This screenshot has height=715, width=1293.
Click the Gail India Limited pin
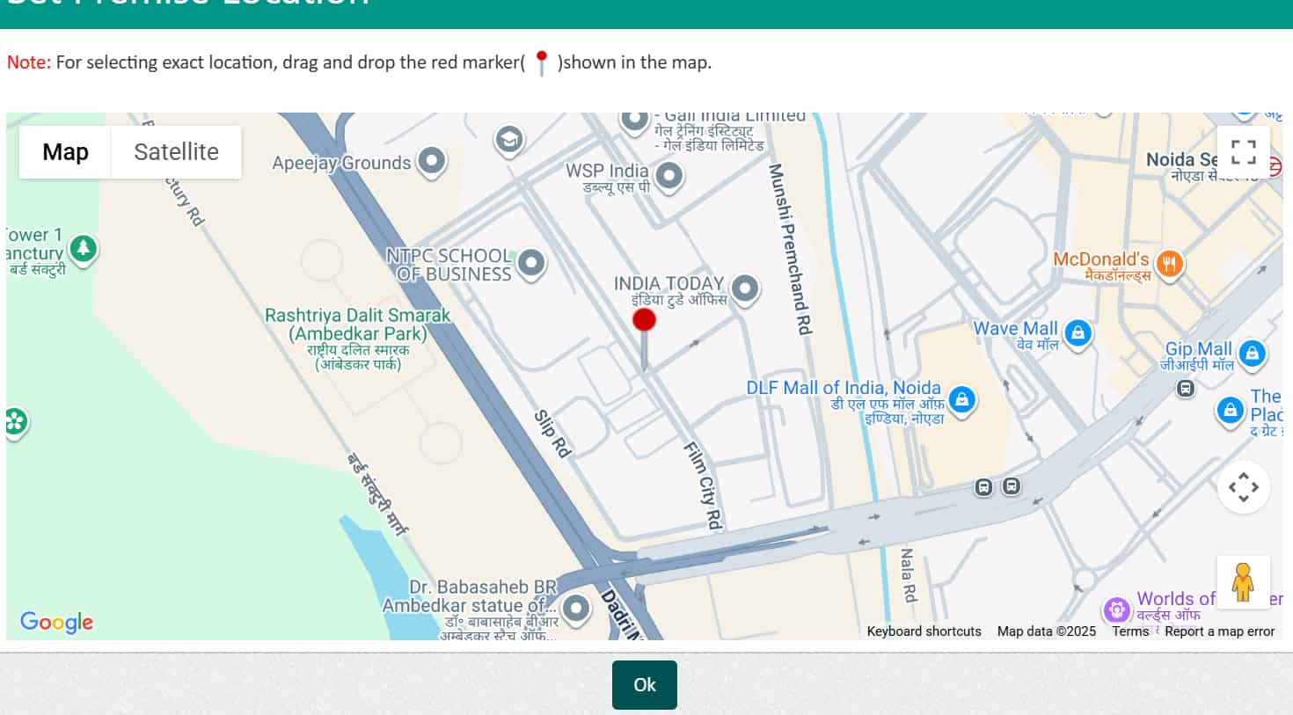pos(634,120)
